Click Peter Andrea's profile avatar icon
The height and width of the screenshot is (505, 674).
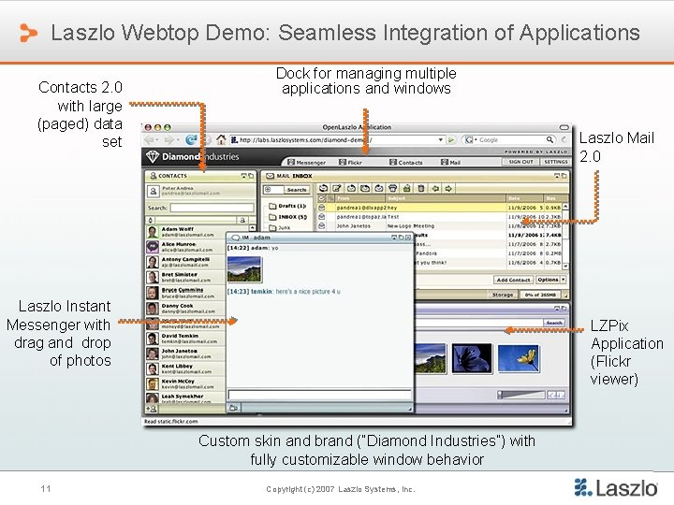coord(153,191)
